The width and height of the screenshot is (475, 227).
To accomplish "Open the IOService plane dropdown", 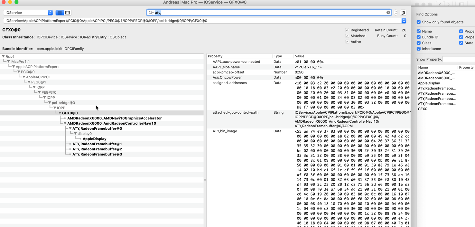I will (x=28, y=13).
